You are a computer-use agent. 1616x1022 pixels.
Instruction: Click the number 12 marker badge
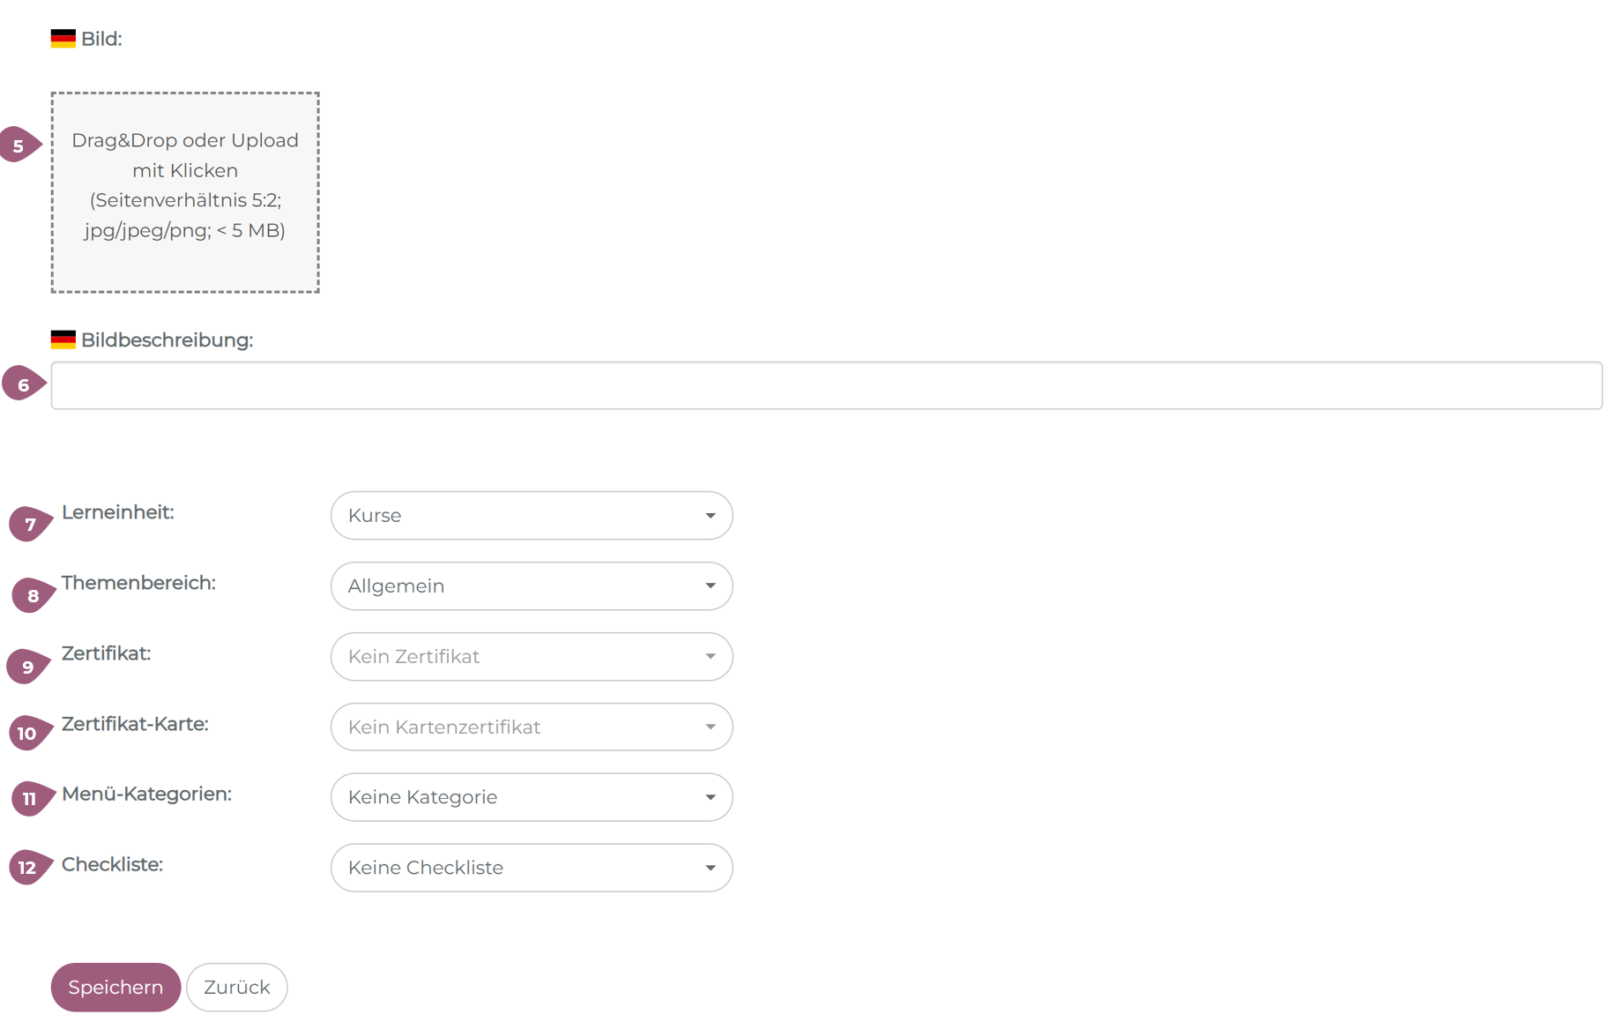pyautogui.click(x=28, y=868)
